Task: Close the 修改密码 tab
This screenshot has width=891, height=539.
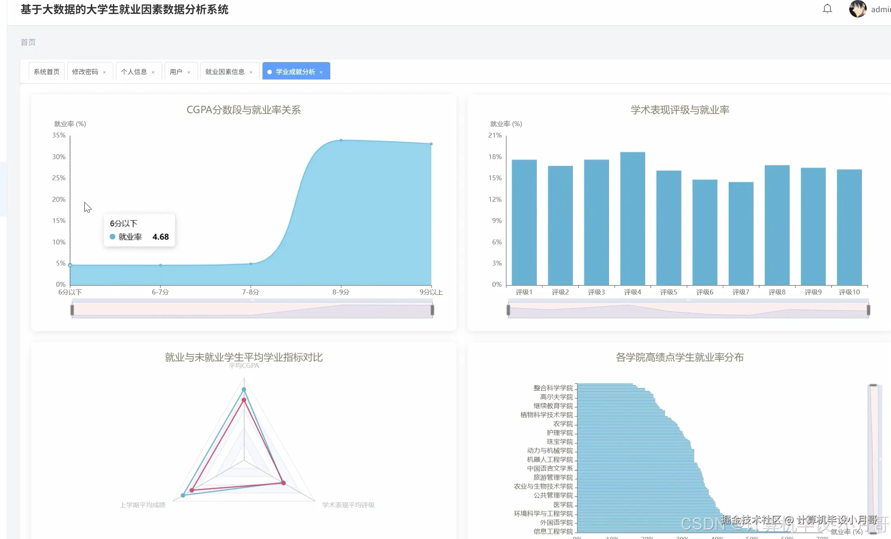Action: [104, 72]
